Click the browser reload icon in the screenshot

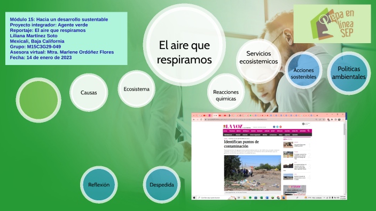point(201,119)
